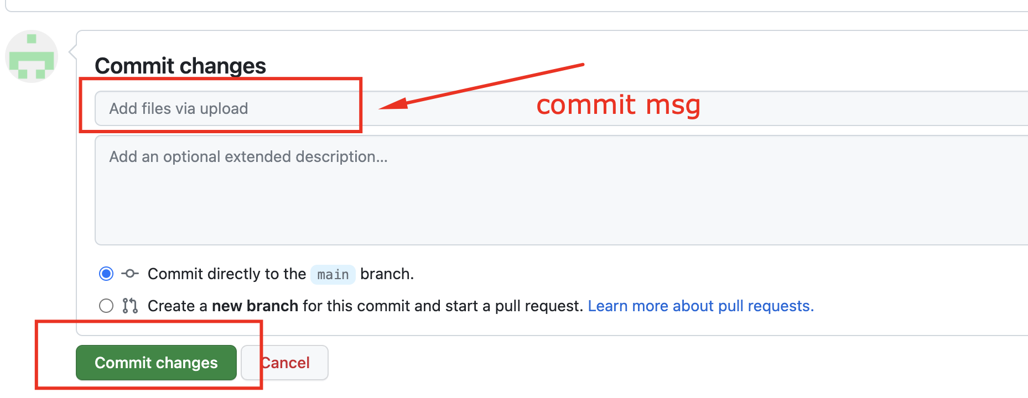This screenshot has height=398, width=1028.
Task: Click the green identicon user avatar
Action: 32,56
